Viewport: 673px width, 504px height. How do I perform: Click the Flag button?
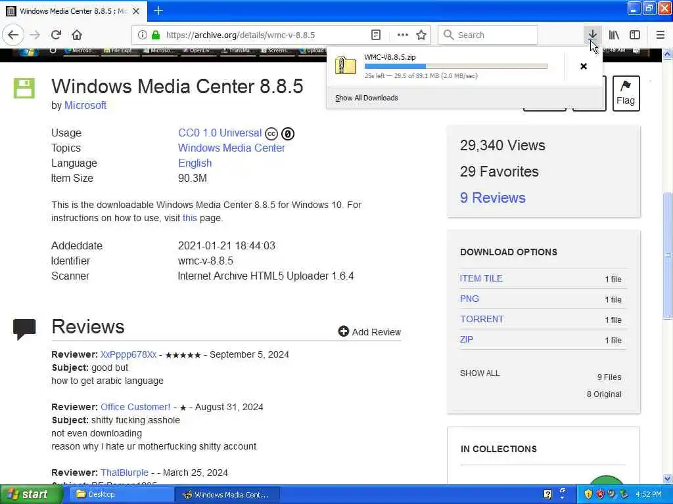coord(626,93)
